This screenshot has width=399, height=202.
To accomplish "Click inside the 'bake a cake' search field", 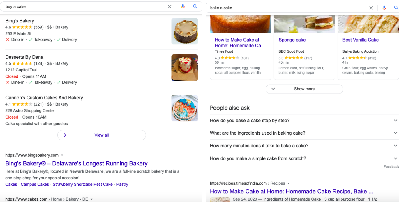I will coord(287,8).
